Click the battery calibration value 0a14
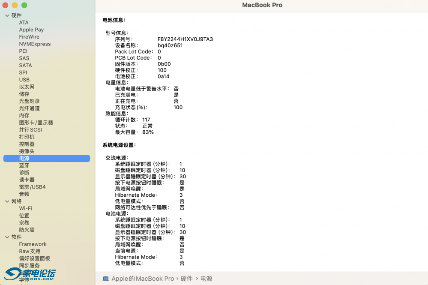 point(163,76)
